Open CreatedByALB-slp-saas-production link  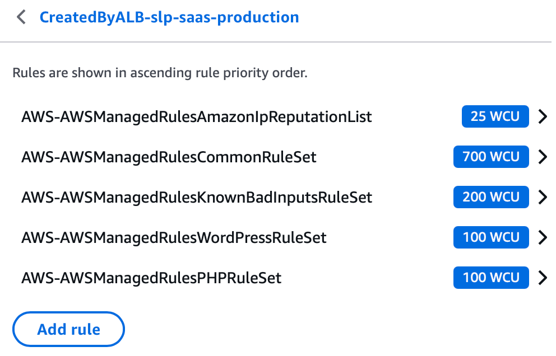click(169, 17)
